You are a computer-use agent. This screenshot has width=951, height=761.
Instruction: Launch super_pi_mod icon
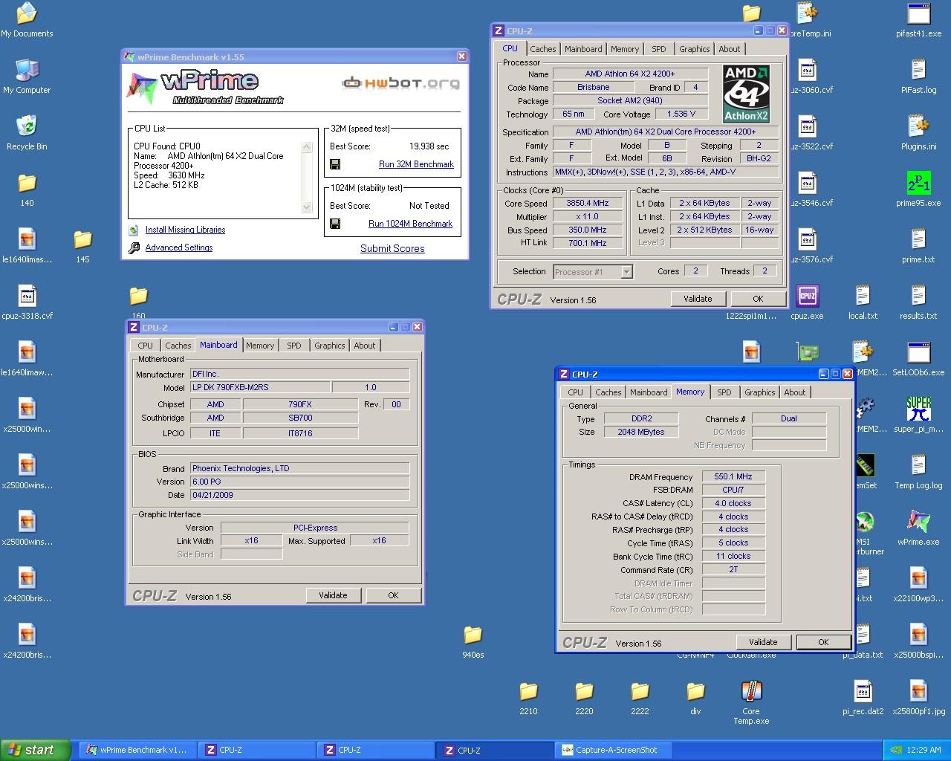click(x=918, y=415)
